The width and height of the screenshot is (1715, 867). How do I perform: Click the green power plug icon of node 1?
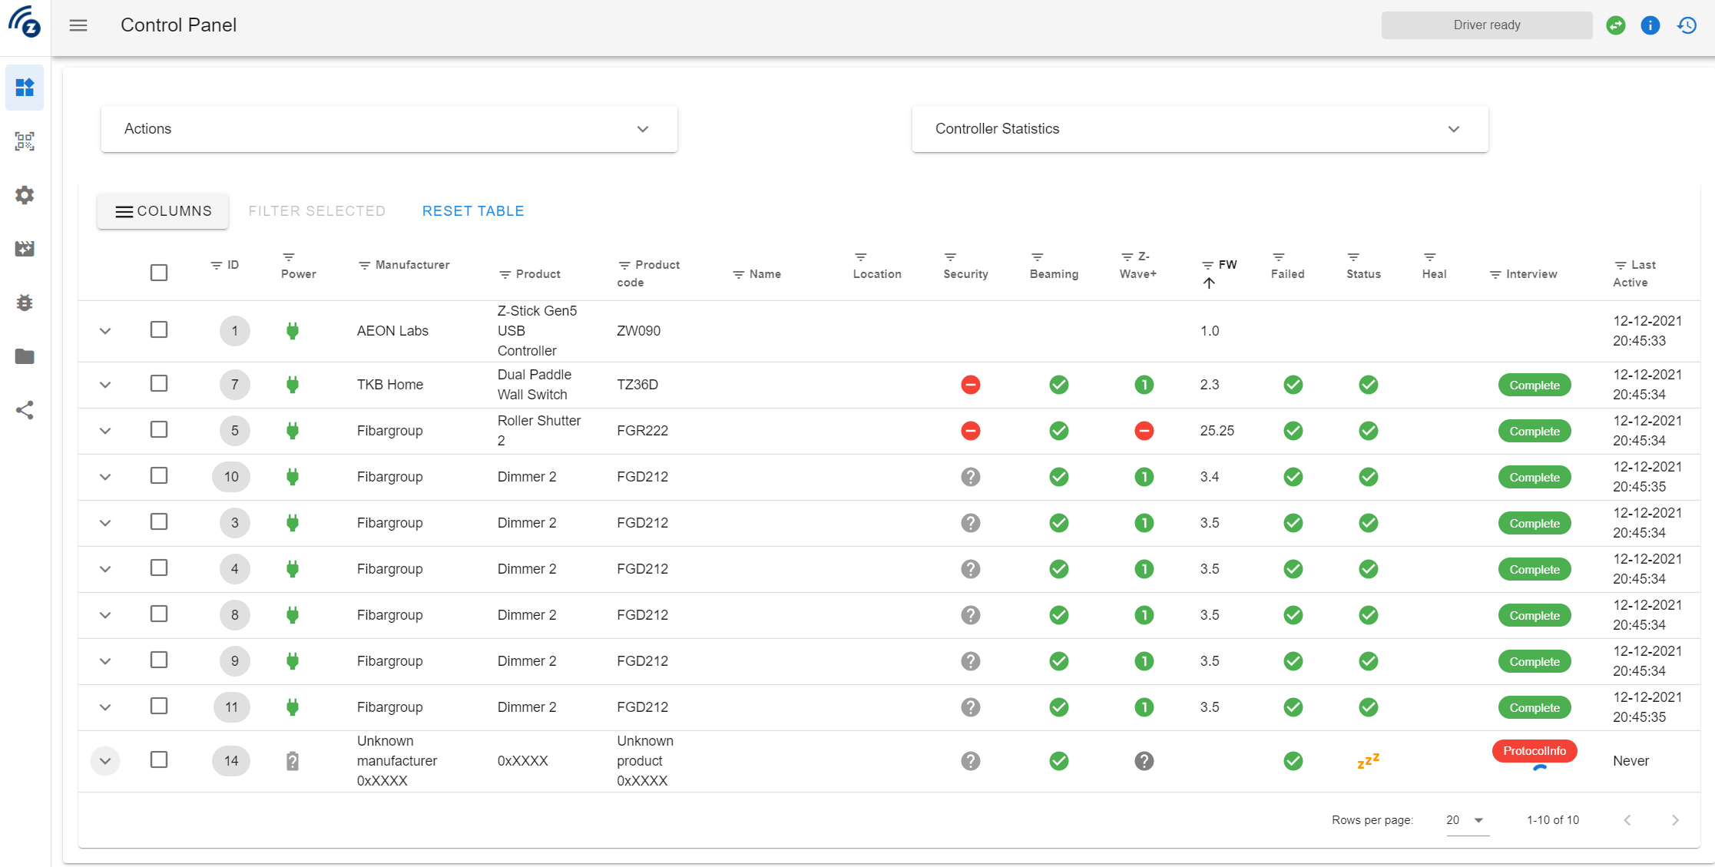click(292, 331)
